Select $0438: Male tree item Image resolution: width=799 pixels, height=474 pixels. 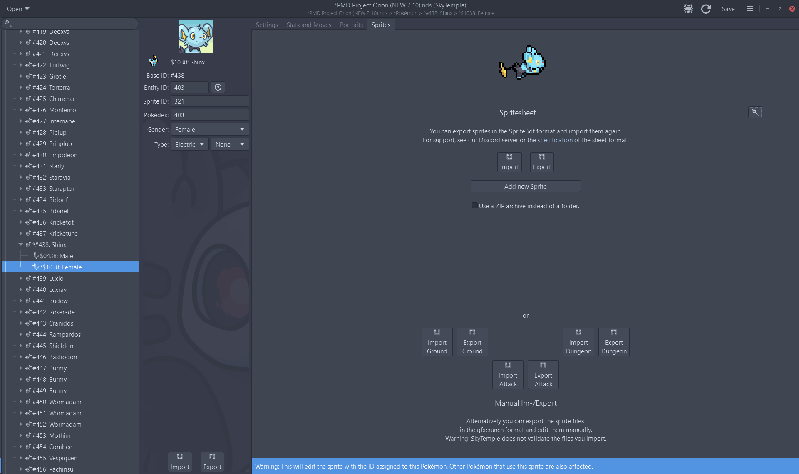(x=57, y=256)
